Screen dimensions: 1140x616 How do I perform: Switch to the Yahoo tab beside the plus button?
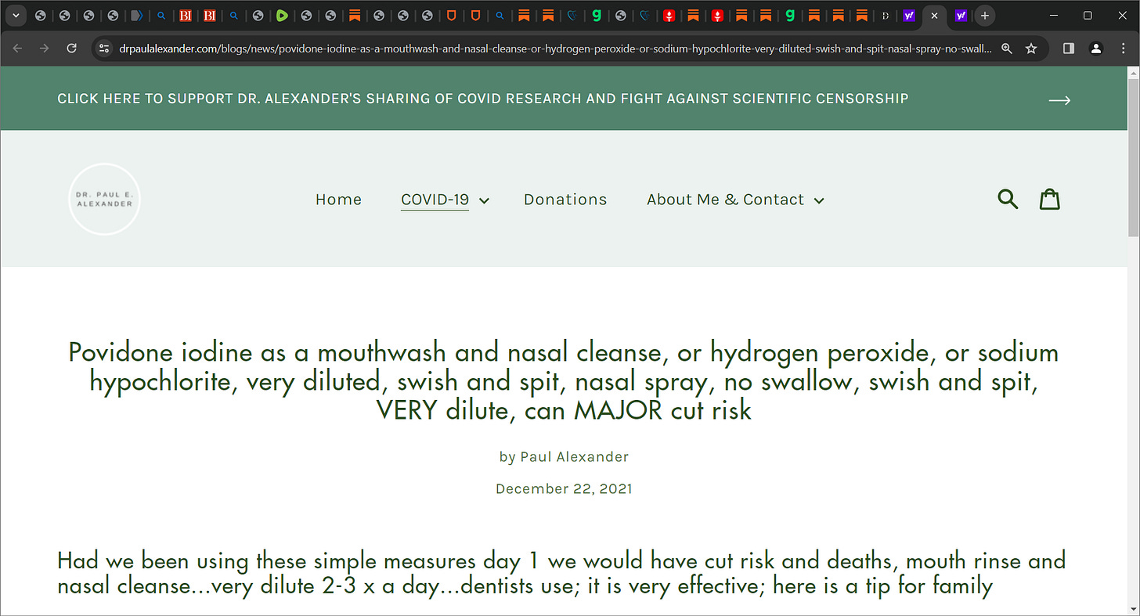961,16
